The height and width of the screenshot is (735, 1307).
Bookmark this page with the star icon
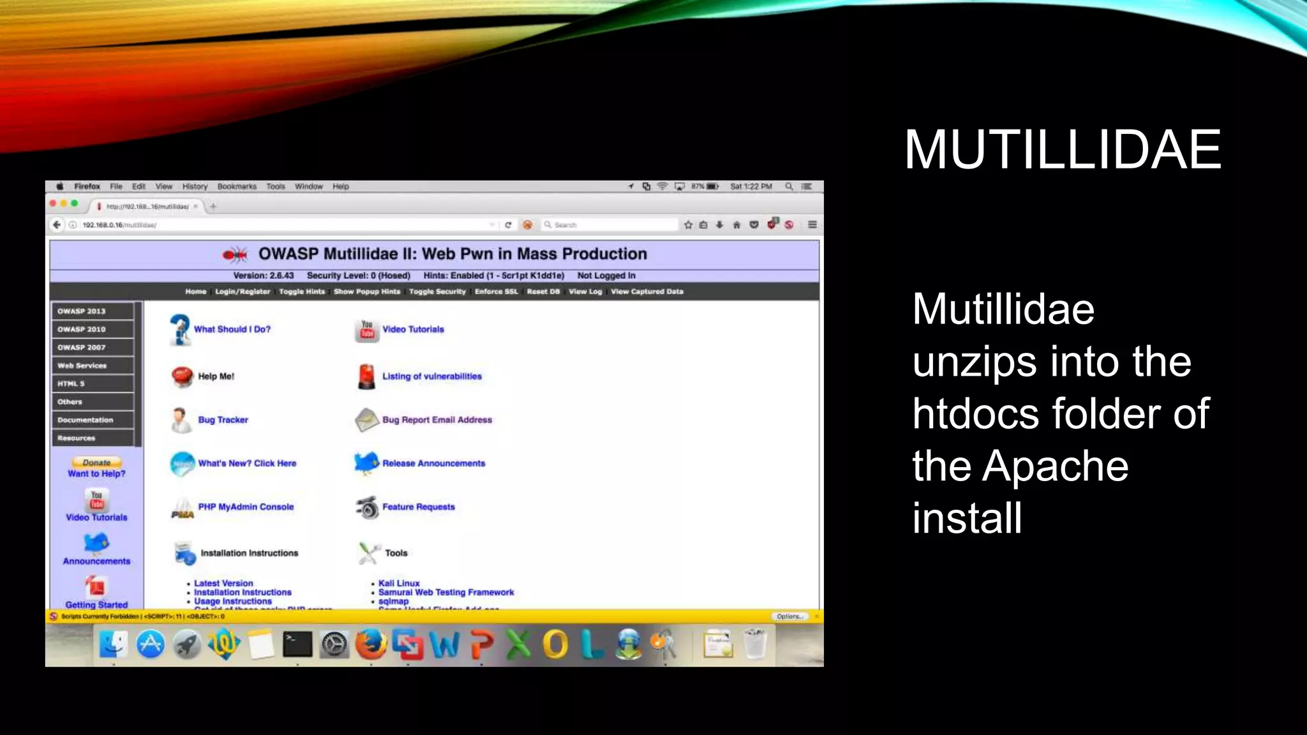pyautogui.click(x=688, y=225)
